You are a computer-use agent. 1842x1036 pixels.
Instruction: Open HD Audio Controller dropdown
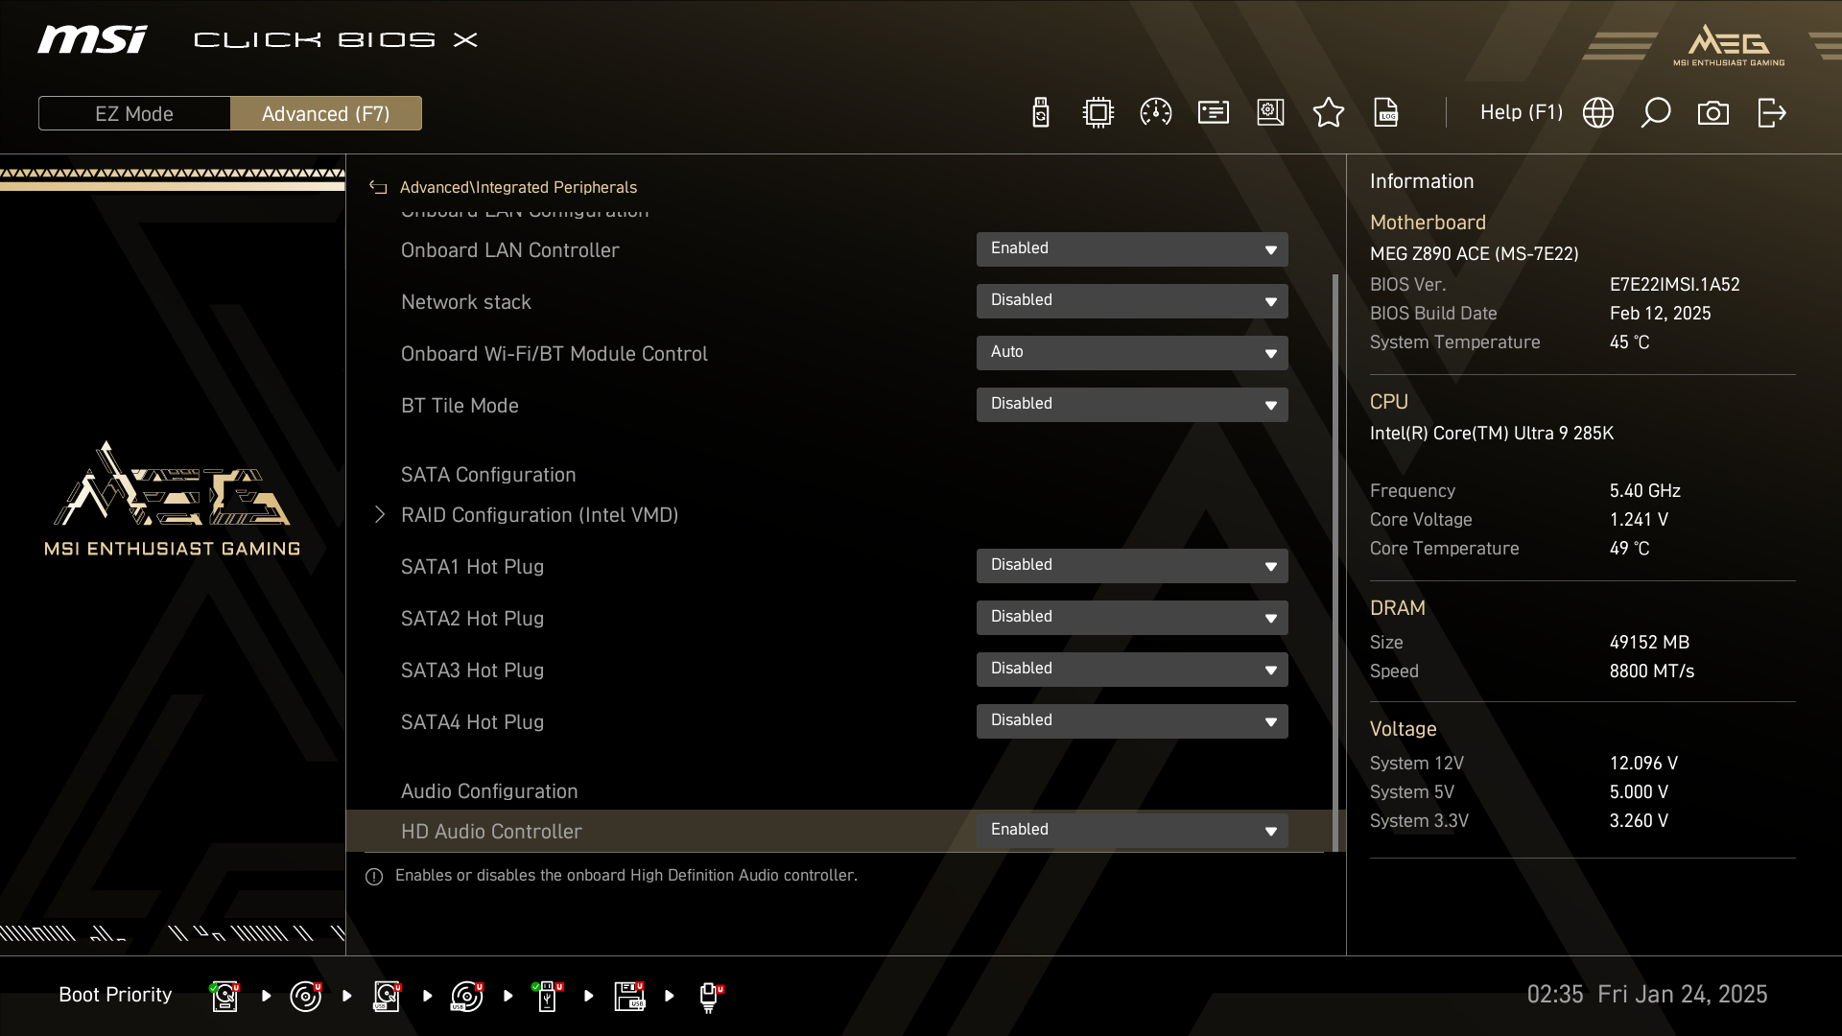click(x=1132, y=831)
